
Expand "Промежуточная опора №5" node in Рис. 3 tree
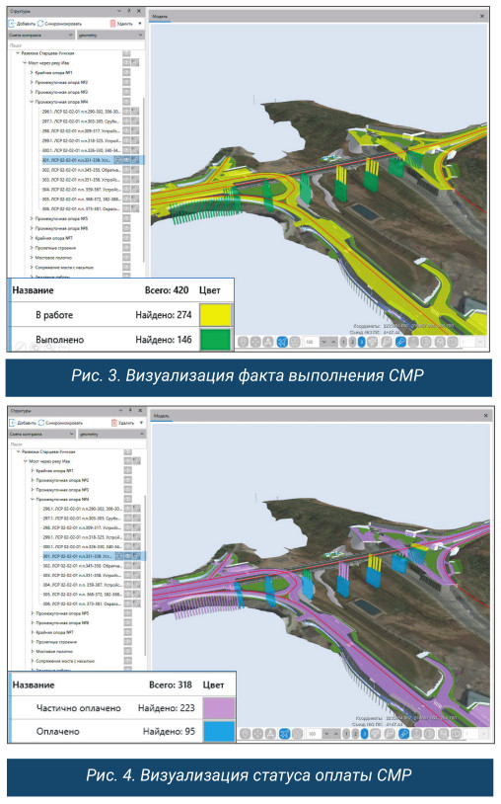[x=32, y=218]
